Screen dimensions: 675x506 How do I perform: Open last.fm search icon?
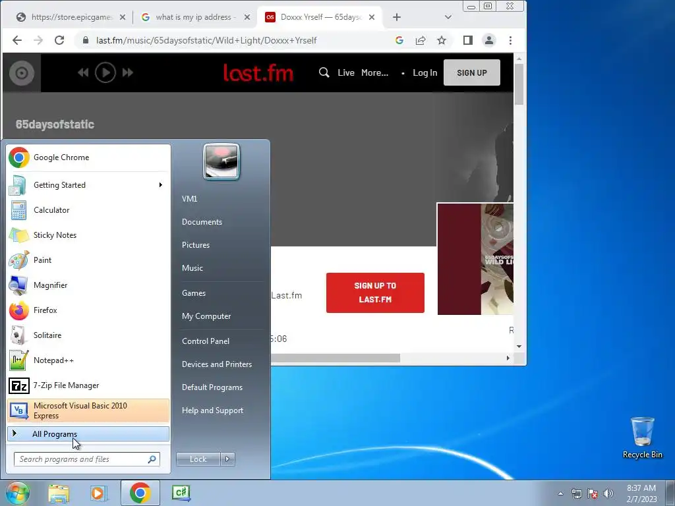tap(324, 72)
